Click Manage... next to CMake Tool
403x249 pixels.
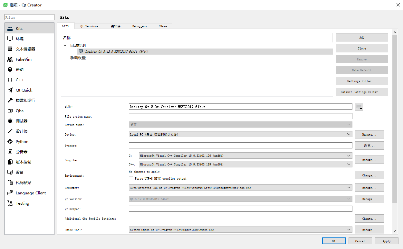[x=369, y=230]
